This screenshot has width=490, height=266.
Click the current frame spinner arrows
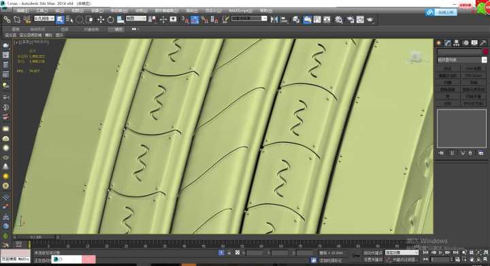[451, 259]
